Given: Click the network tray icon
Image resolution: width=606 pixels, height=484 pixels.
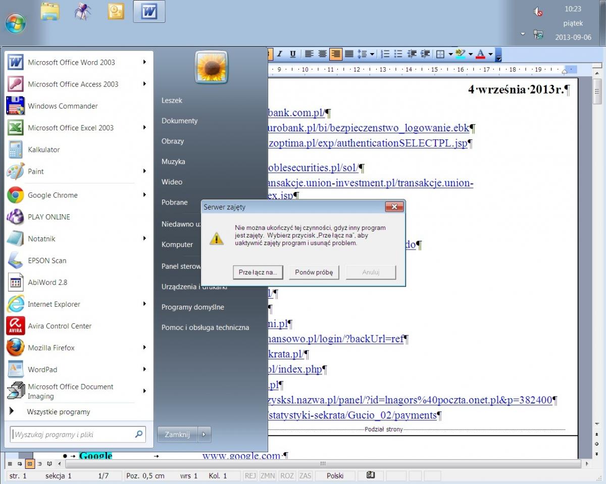Looking at the screenshot, I should coord(538,34).
